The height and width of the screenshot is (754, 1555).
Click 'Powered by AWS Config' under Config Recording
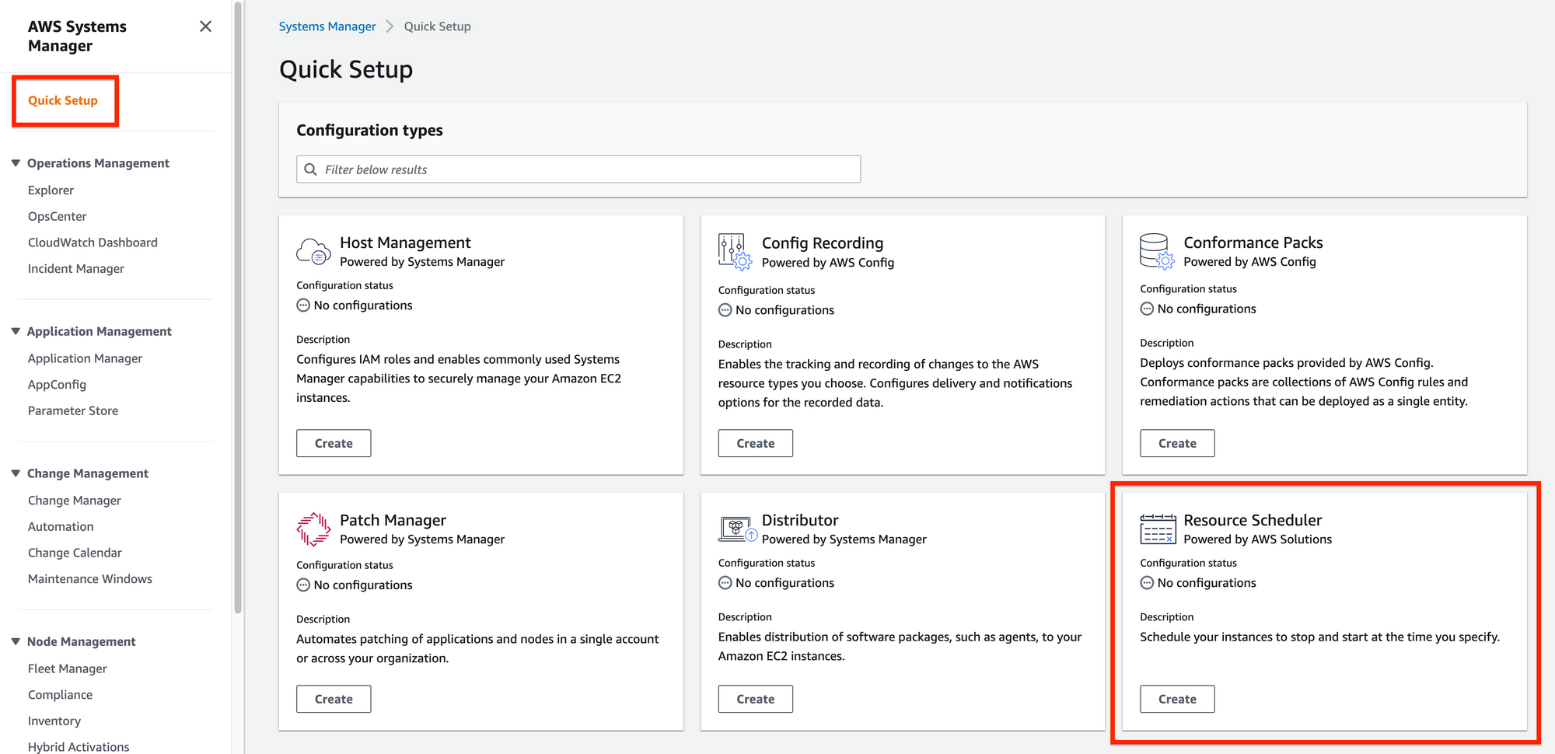pyautogui.click(x=828, y=263)
